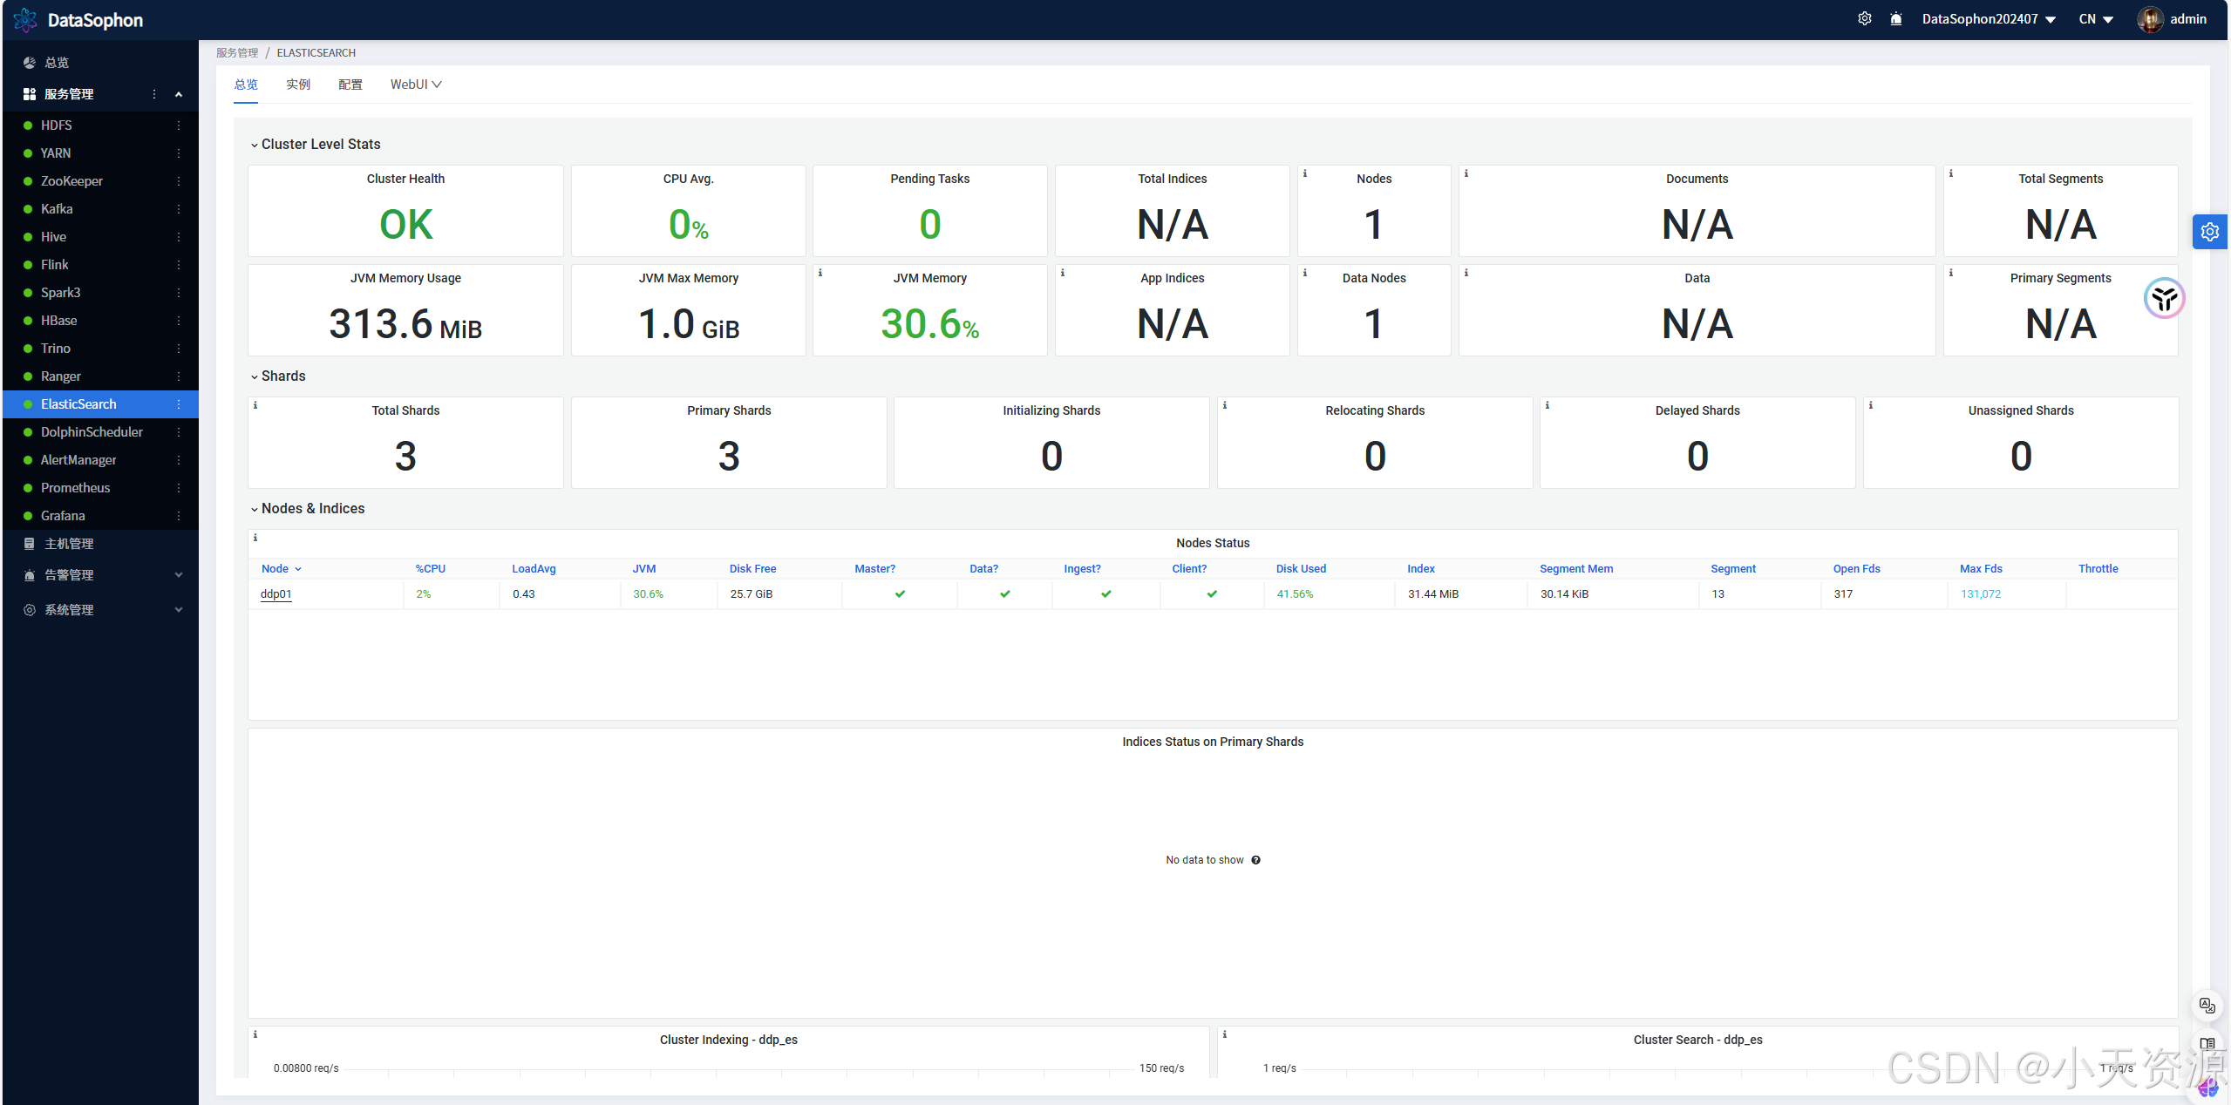Click the Delayed Shards panel info icon

point(1547,405)
